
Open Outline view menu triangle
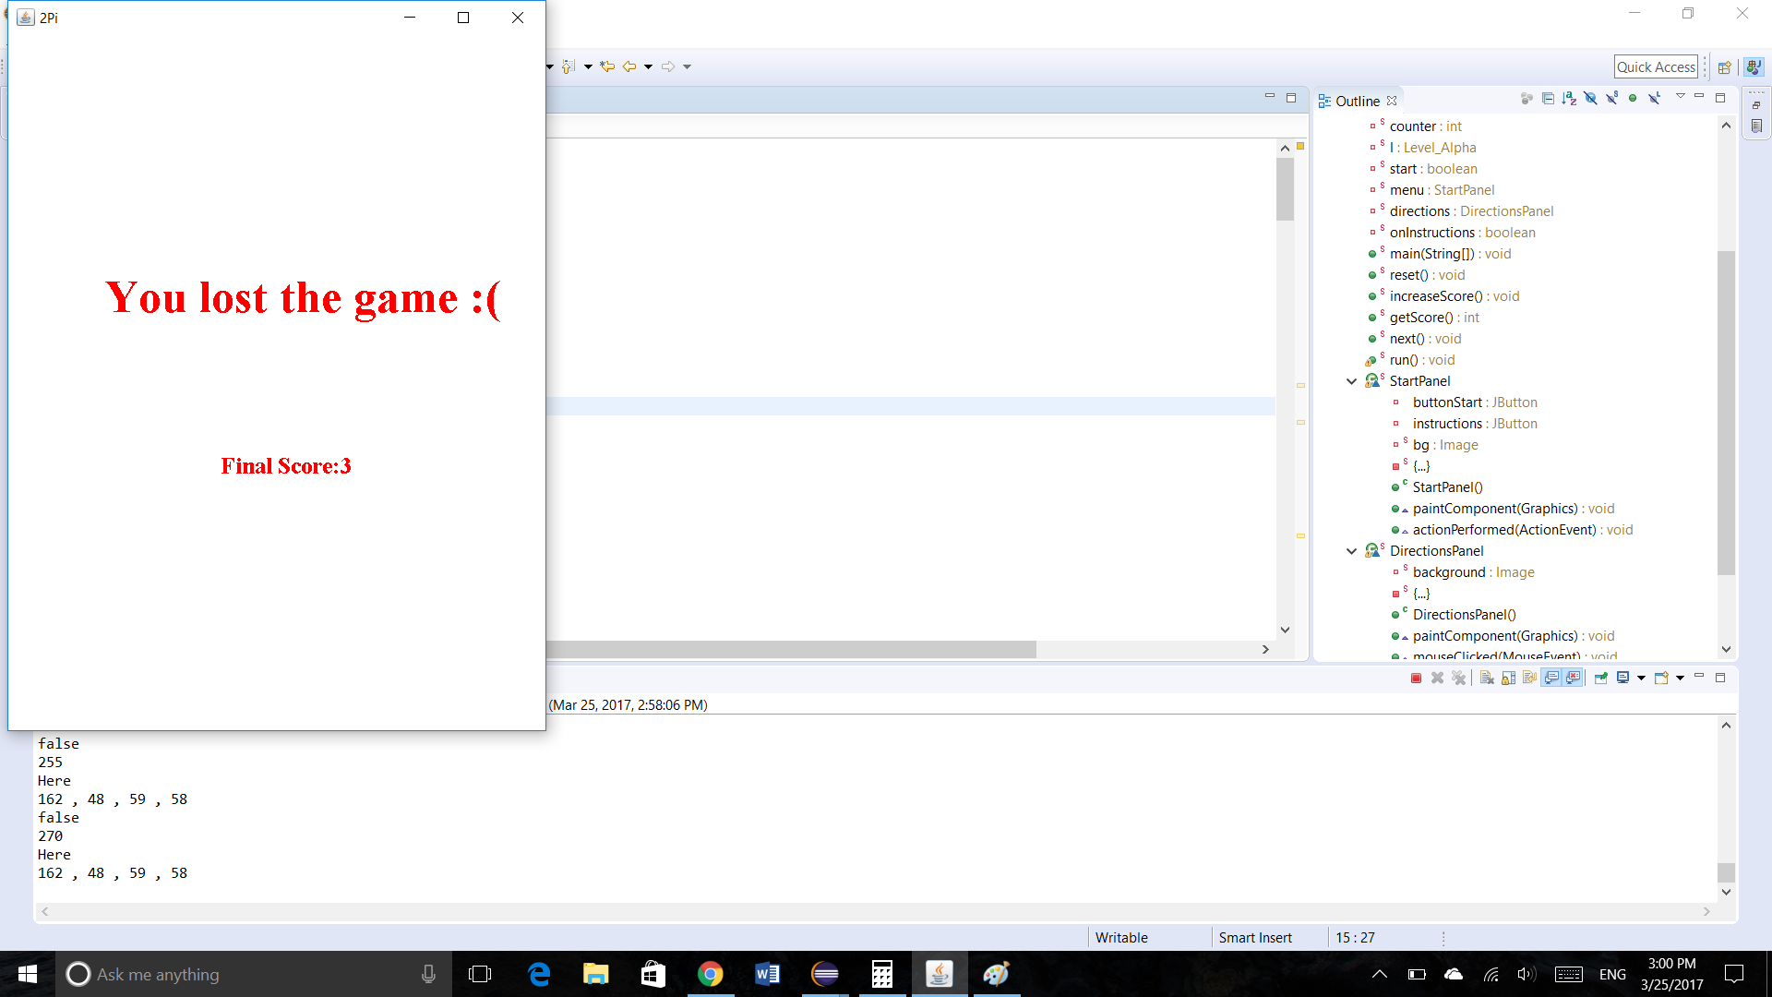tap(1680, 96)
